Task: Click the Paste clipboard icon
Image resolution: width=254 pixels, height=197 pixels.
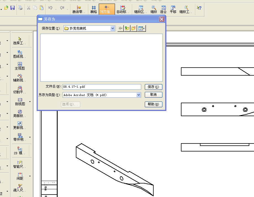Action: [x=41, y=8]
